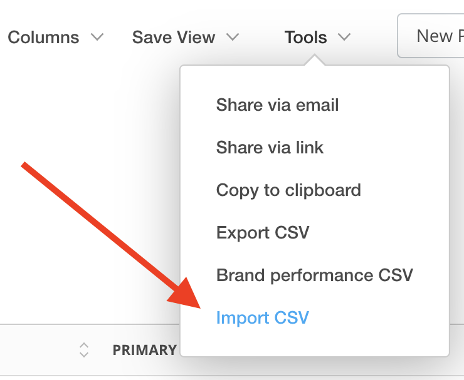The height and width of the screenshot is (380, 464).
Task: Click the sort-descending down arrow near PRIMARY
Action: tap(84, 354)
